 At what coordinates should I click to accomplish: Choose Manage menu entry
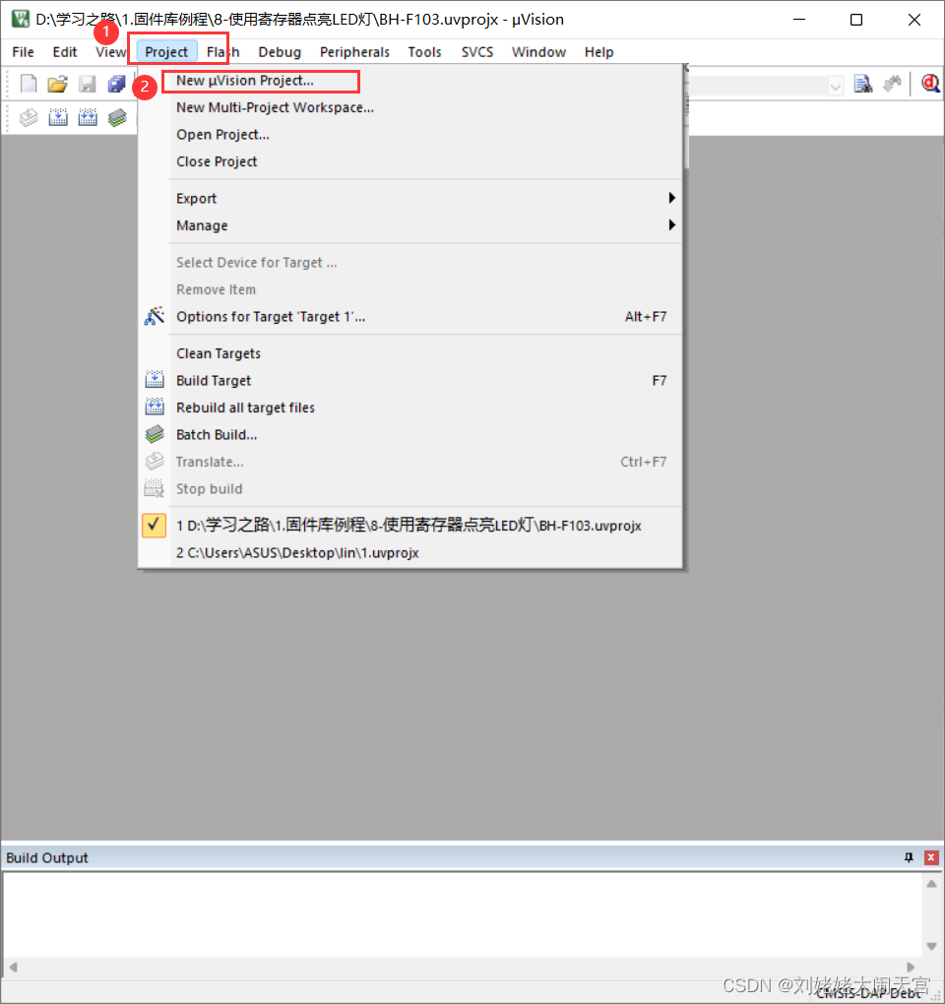[x=409, y=225]
